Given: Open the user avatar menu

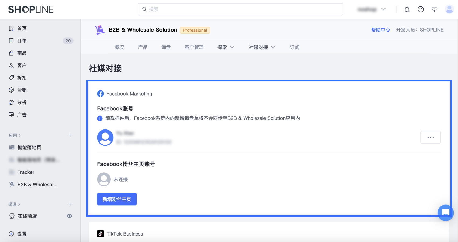Looking at the screenshot, I should click(449, 9).
